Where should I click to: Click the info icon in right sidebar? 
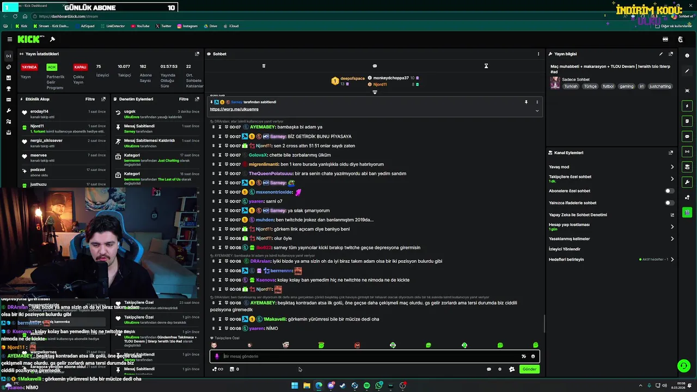pyautogui.click(x=687, y=56)
